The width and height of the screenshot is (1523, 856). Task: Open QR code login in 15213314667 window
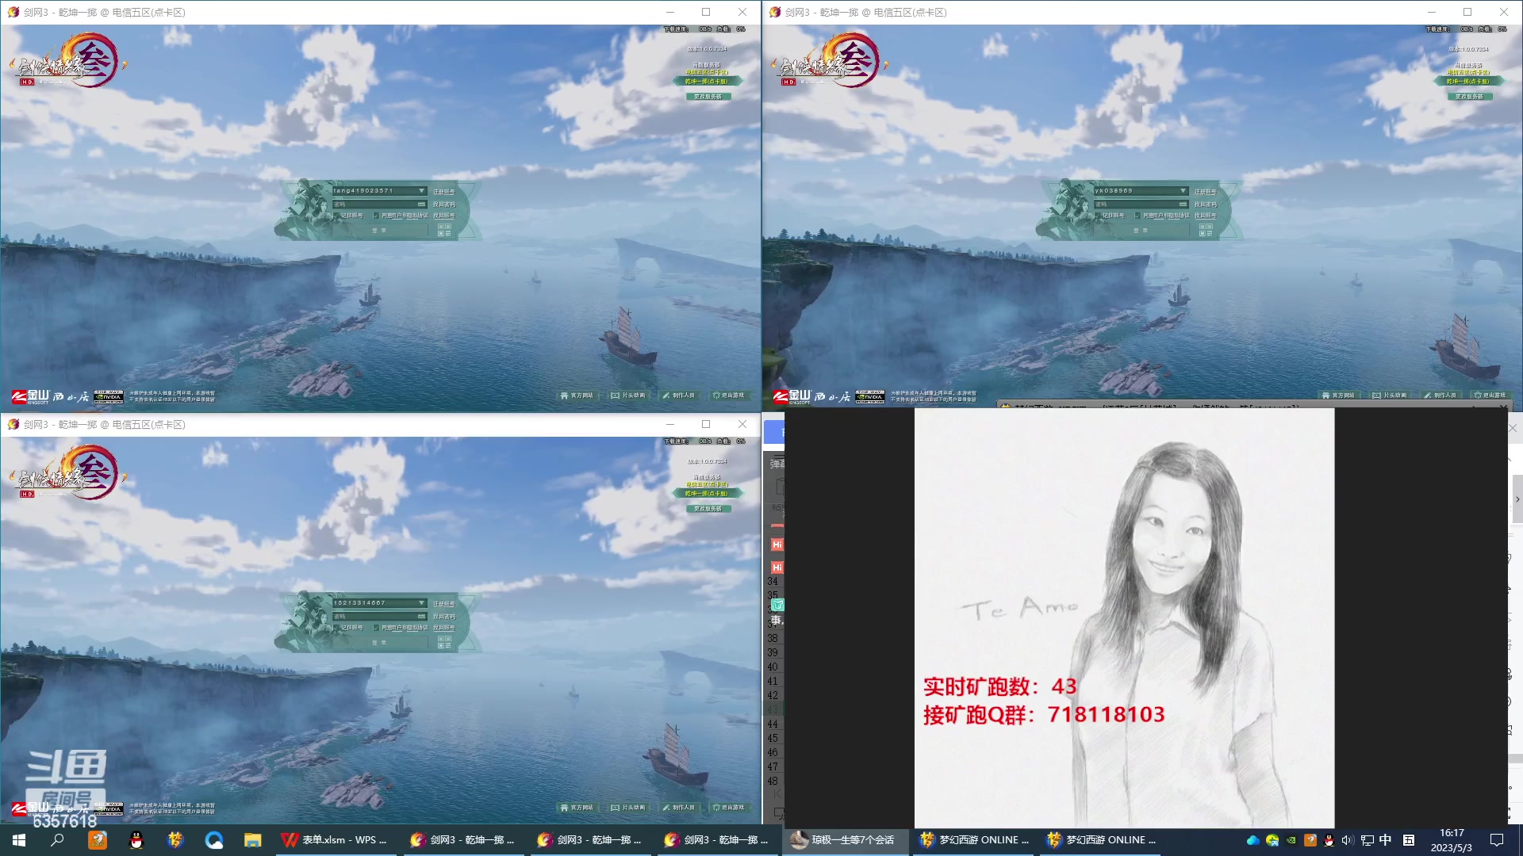444,642
